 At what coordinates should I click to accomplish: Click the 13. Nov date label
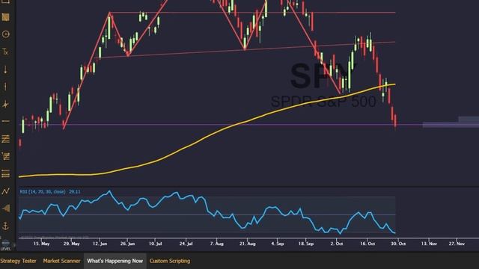click(x=429, y=244)
